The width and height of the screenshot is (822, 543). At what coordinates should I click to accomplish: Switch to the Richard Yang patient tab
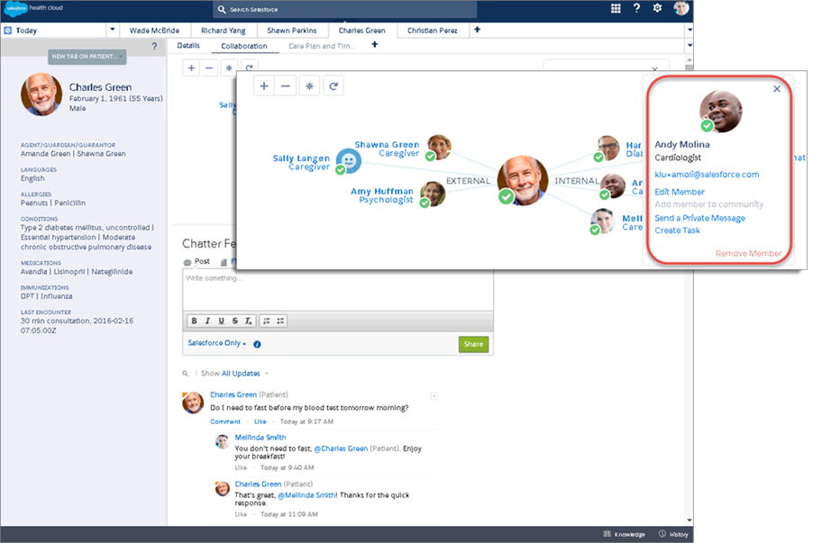221,31
